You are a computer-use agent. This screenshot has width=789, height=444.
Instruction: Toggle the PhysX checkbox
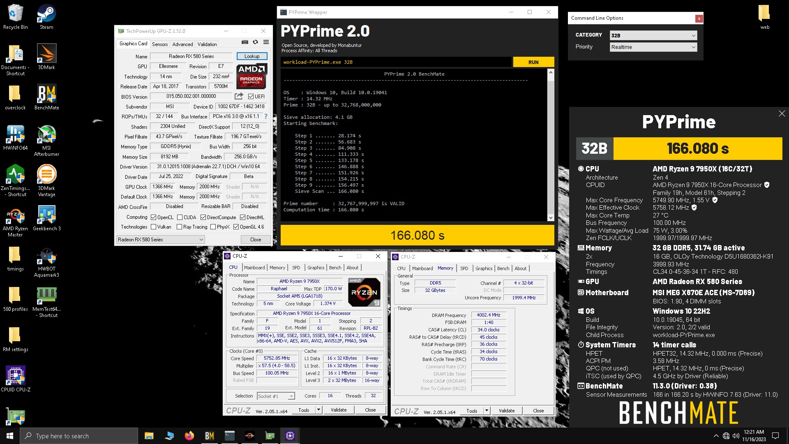click(213, 227)
